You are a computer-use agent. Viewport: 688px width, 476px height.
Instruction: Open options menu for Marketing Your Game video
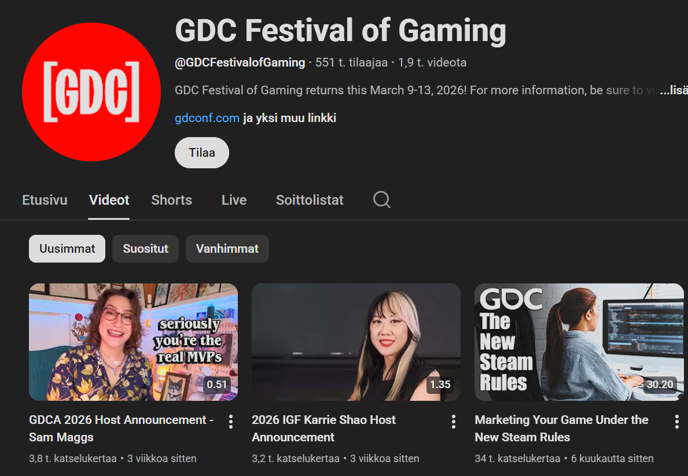tap(676, 422)
